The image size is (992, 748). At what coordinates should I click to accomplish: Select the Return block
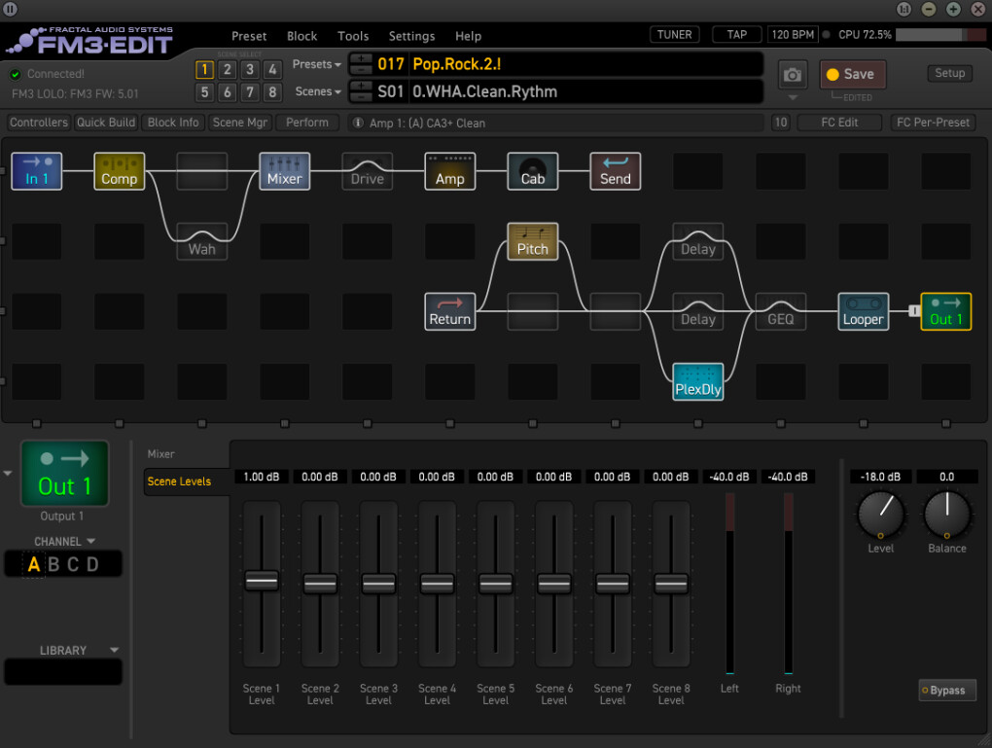click(450, 311)
